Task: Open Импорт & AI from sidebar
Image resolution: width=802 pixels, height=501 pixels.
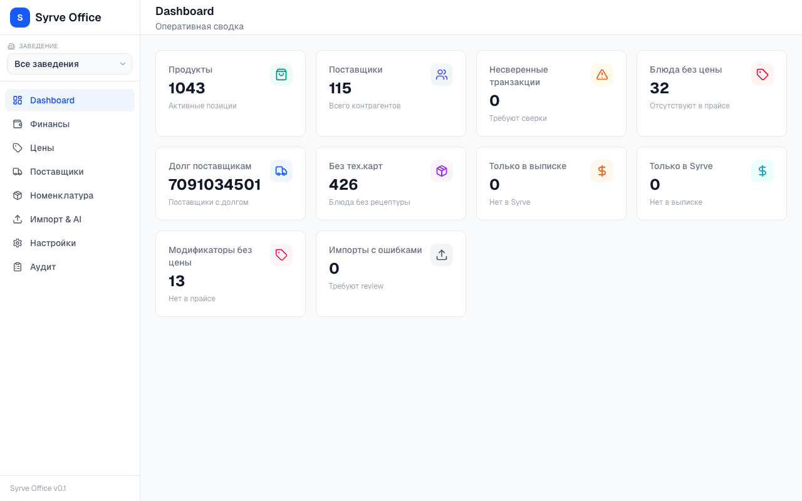Action: 55,219
